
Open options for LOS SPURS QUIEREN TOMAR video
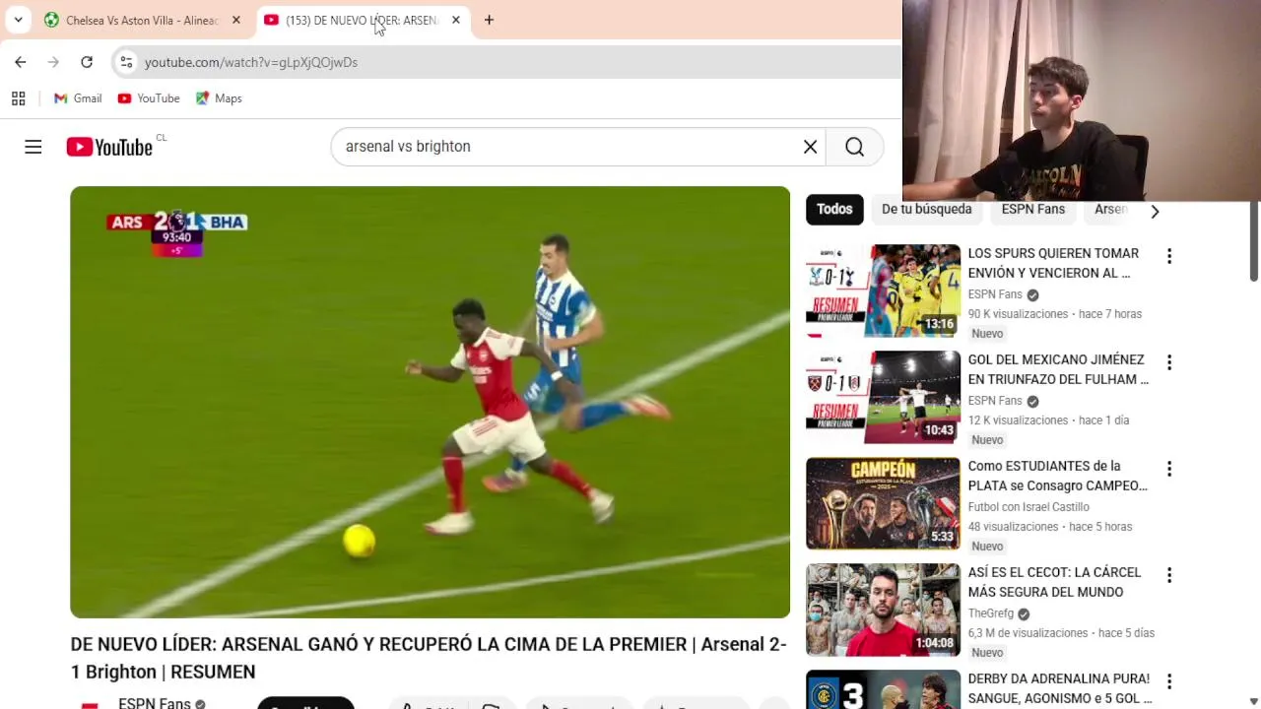1168,256
